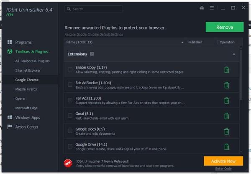The height and width of the screenshot is (174, 251).
Task: Toggle the Gmail checkbox
Action: tap(70, 116)
